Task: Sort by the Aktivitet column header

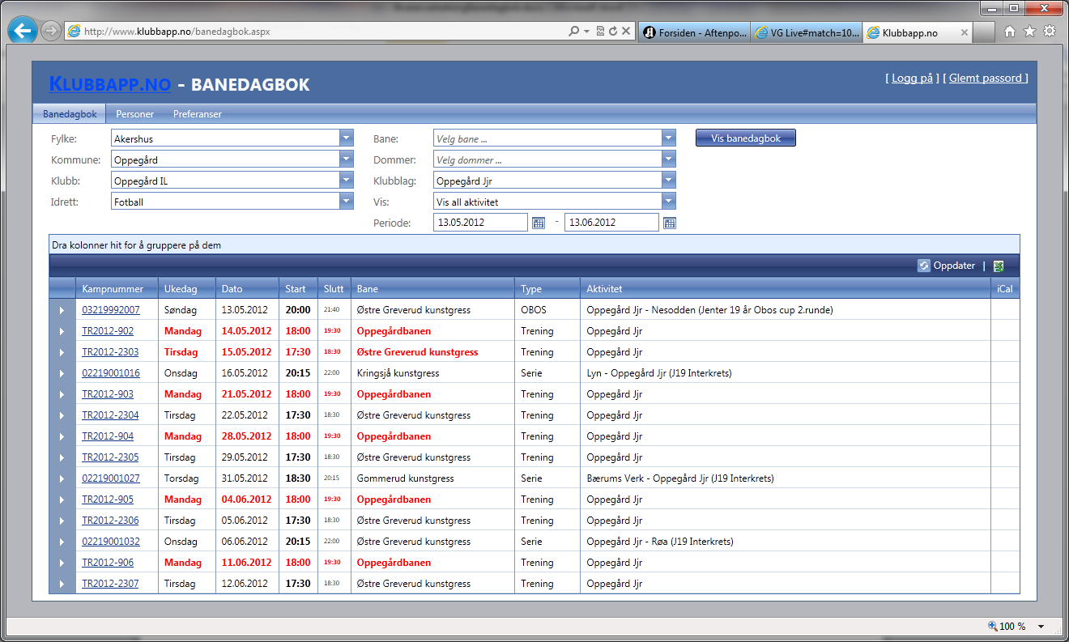Action: click(786, 289)
